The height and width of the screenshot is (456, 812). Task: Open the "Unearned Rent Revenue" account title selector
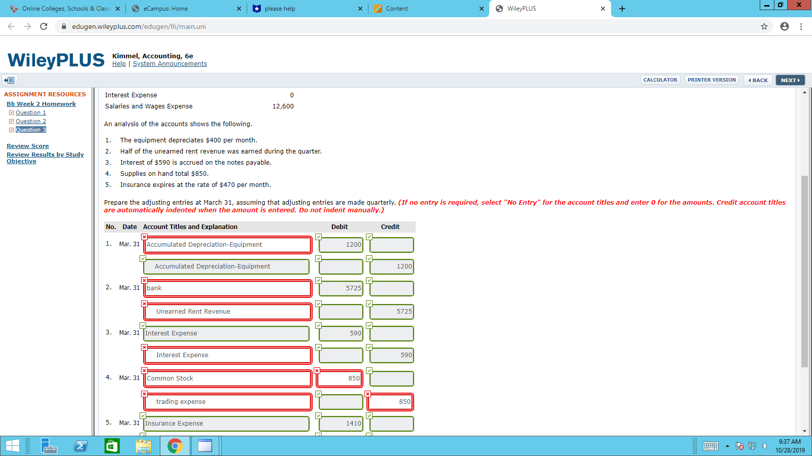[227, 311]
